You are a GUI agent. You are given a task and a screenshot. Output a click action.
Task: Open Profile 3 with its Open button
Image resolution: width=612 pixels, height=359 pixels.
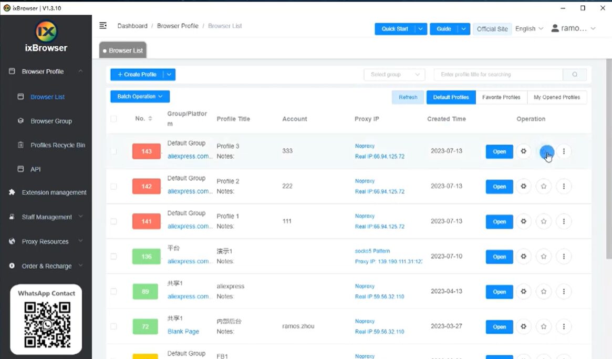(x=499, y=151)
